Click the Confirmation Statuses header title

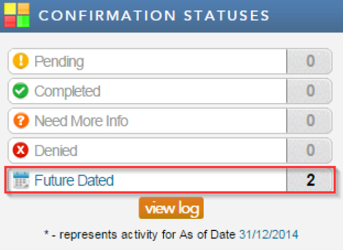pos(154,16)
